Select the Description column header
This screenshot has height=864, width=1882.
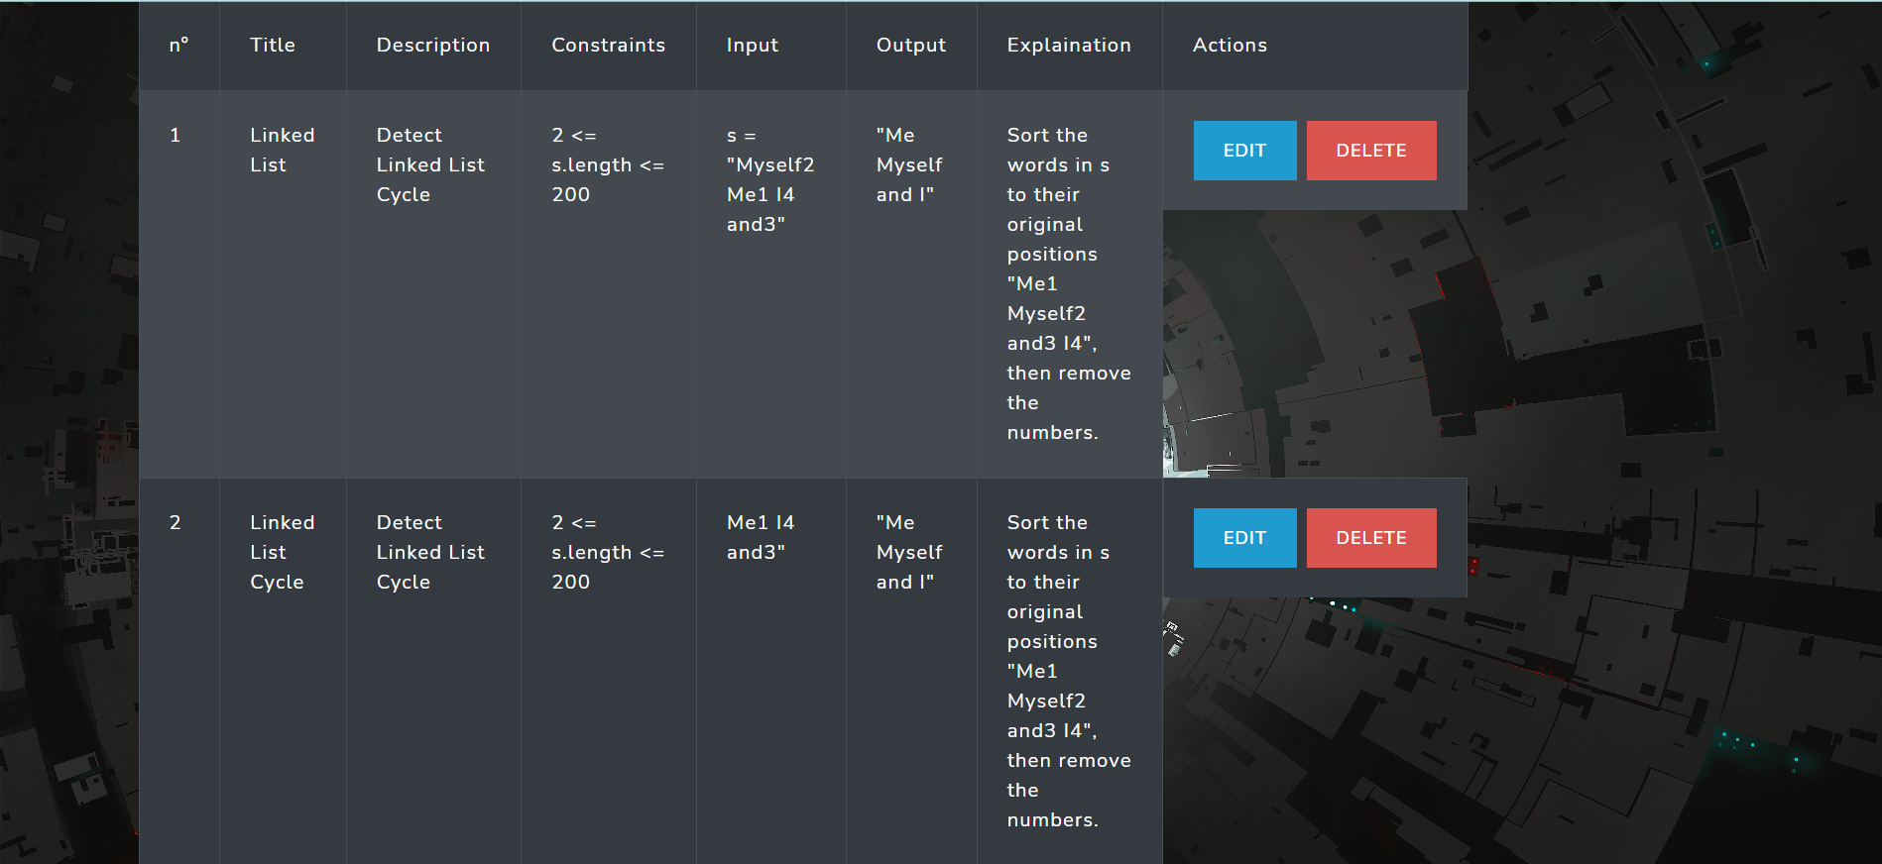433,45
